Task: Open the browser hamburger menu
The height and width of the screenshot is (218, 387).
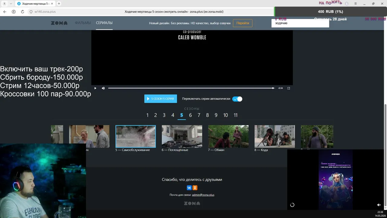Action: coord(356,4)
